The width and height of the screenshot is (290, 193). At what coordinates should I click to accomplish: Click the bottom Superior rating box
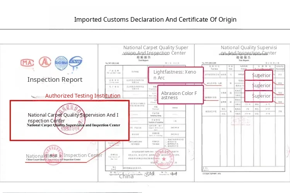pos(261,96)
